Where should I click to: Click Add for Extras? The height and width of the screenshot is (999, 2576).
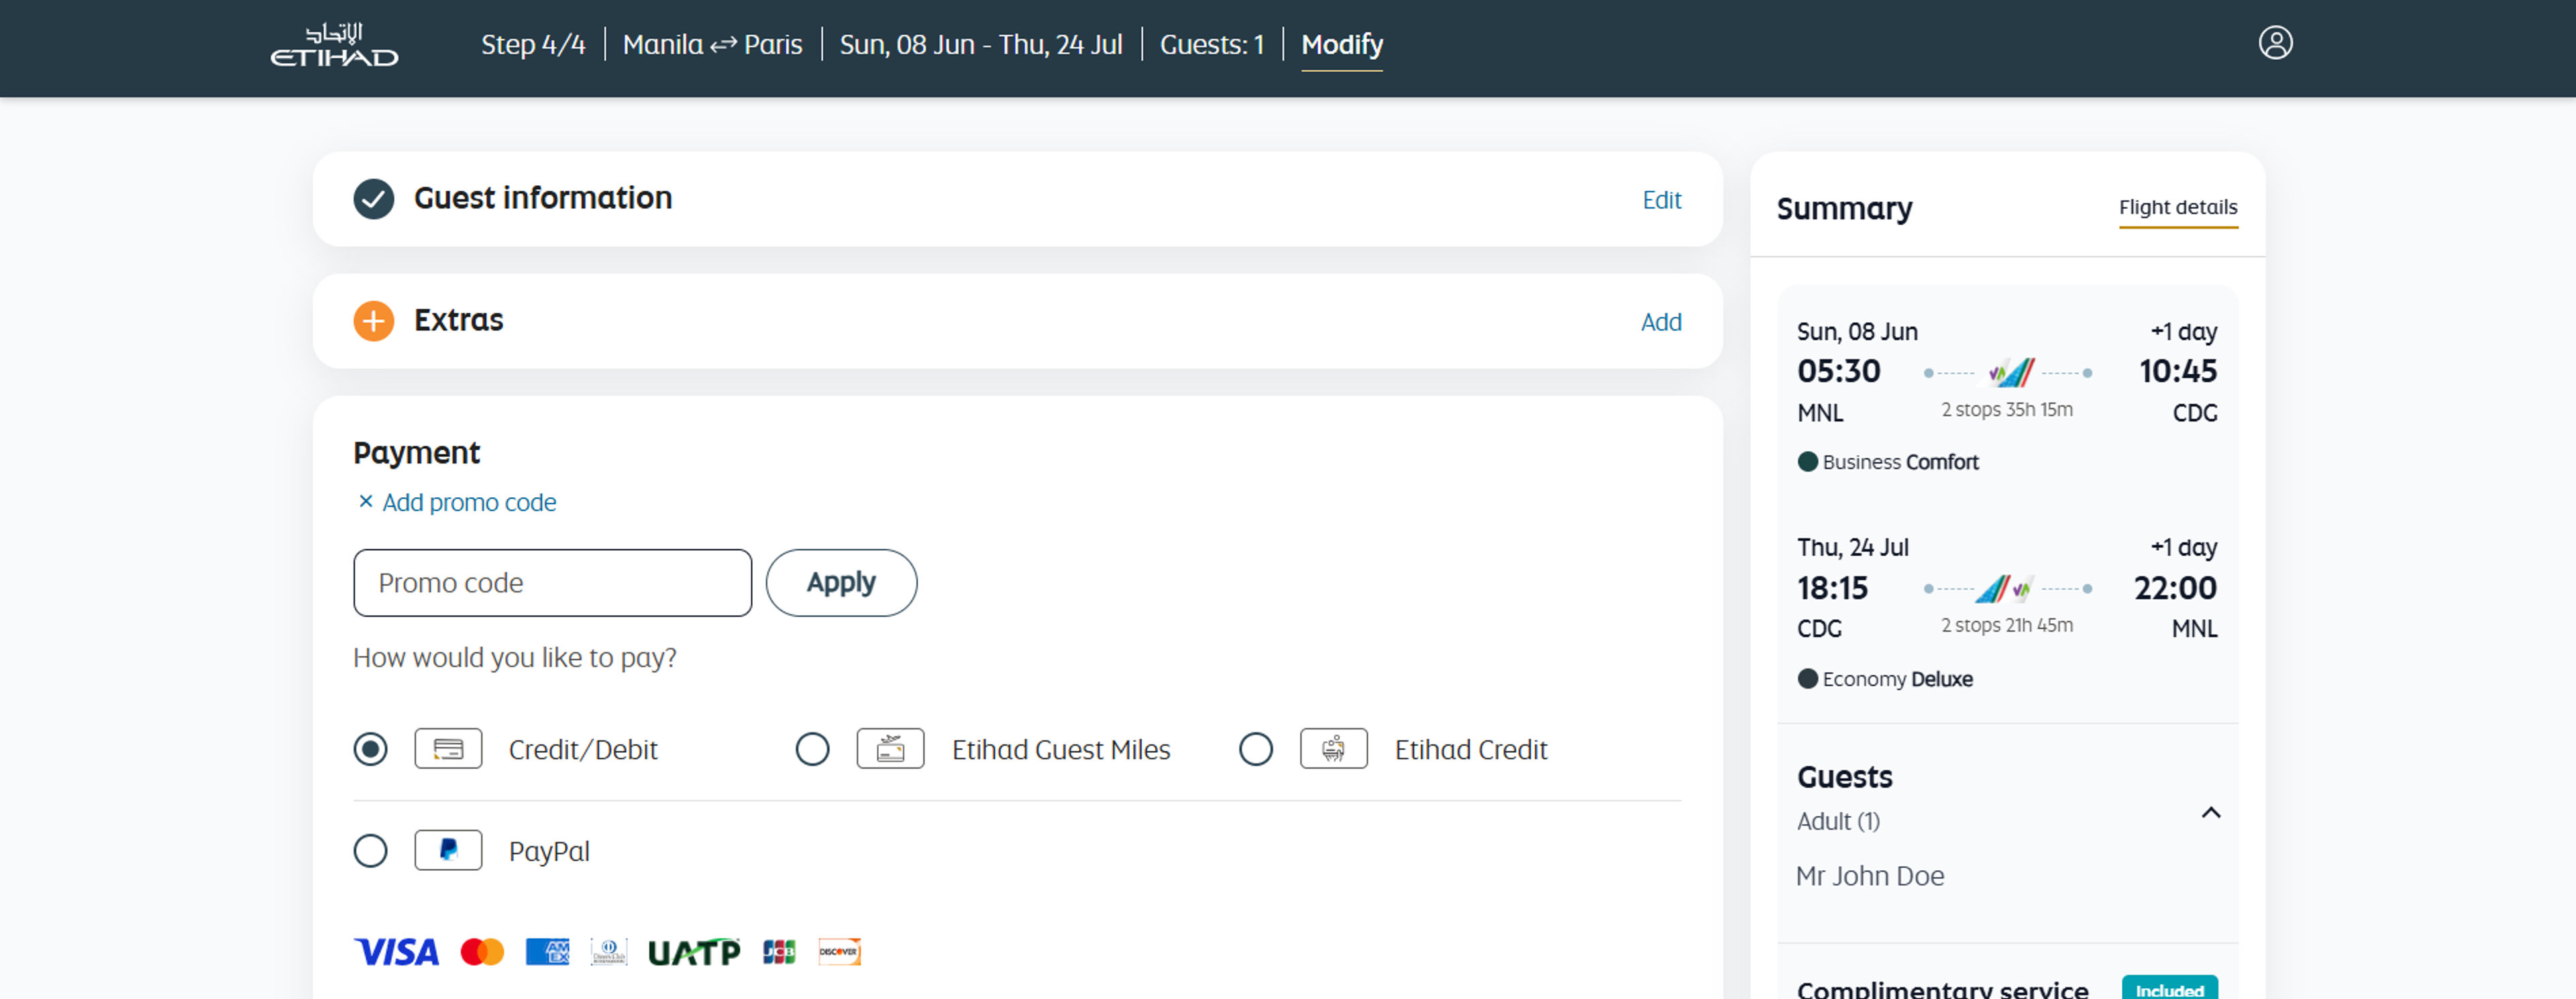(x=1660, y=322)
